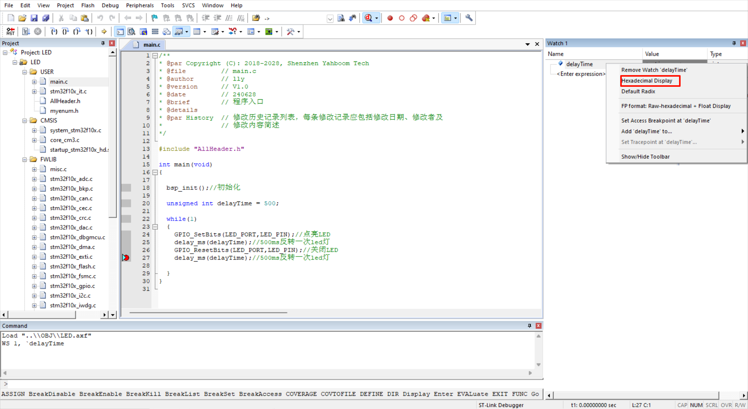The height and width of the screenshot is (409, 748).
Task: Enable/disable breakpoint hollow circle icon
Action: coord(402,18)
